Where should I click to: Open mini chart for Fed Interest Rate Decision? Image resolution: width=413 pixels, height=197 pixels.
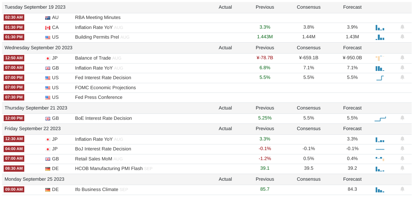380,78
